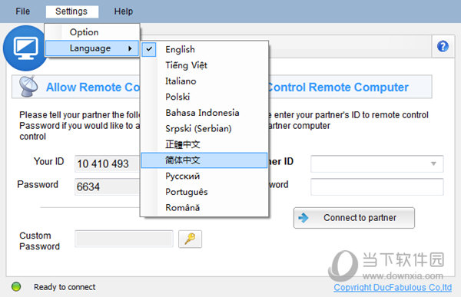Select Русский language
This screenshot has height=297, width=461.
click(204, 176)
